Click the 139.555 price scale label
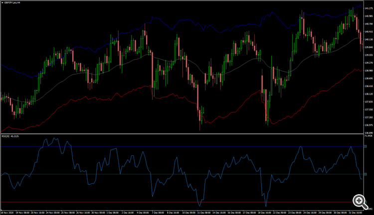 (x=369, y=55)
